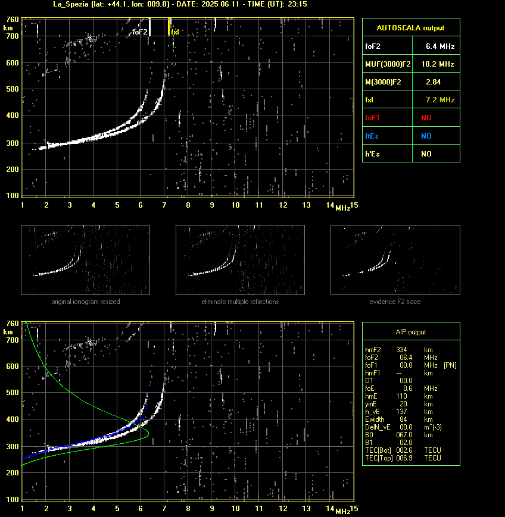
Task: Select the hmF1 row in AIP output
Action: [399, 373]
